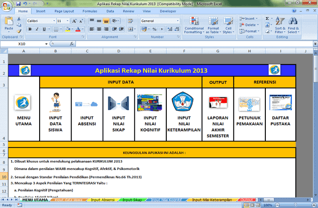The width and height of the screenshot is (318, 208).
Task: Click Increase Indent icon
Action: coord(121,29)
